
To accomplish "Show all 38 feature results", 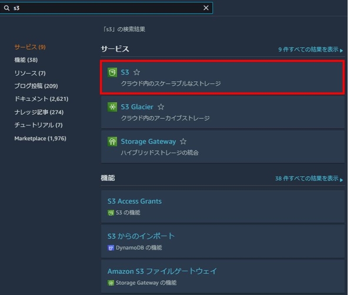I will click(309, 179).
